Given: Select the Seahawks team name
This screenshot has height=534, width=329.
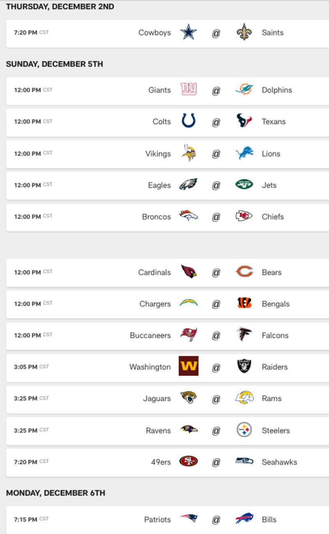Looking at the screenshot, I should (x=279, y=462).
